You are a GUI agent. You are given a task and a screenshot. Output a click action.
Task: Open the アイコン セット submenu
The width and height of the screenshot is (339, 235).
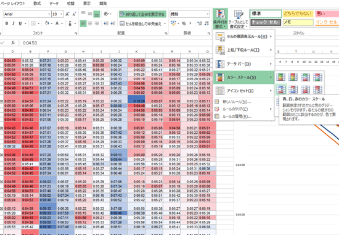[244, 91]
